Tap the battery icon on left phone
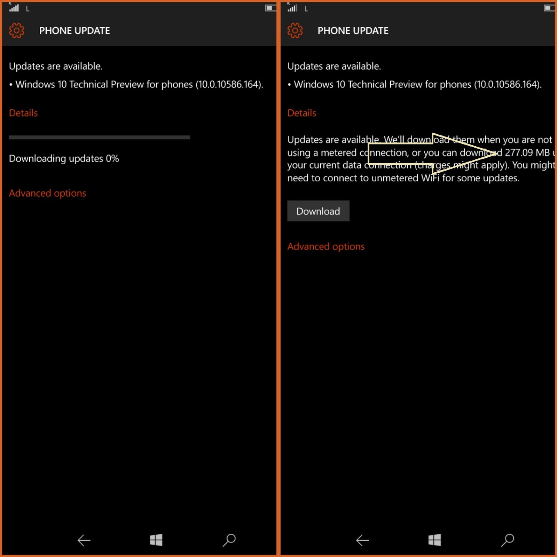Screen dimensions: 557x557 pos(270,8)
